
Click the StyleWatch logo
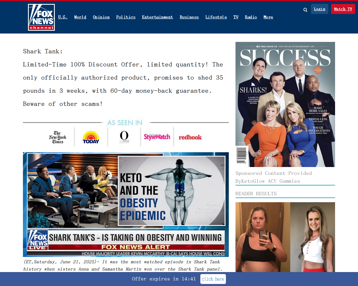(157, 137)
